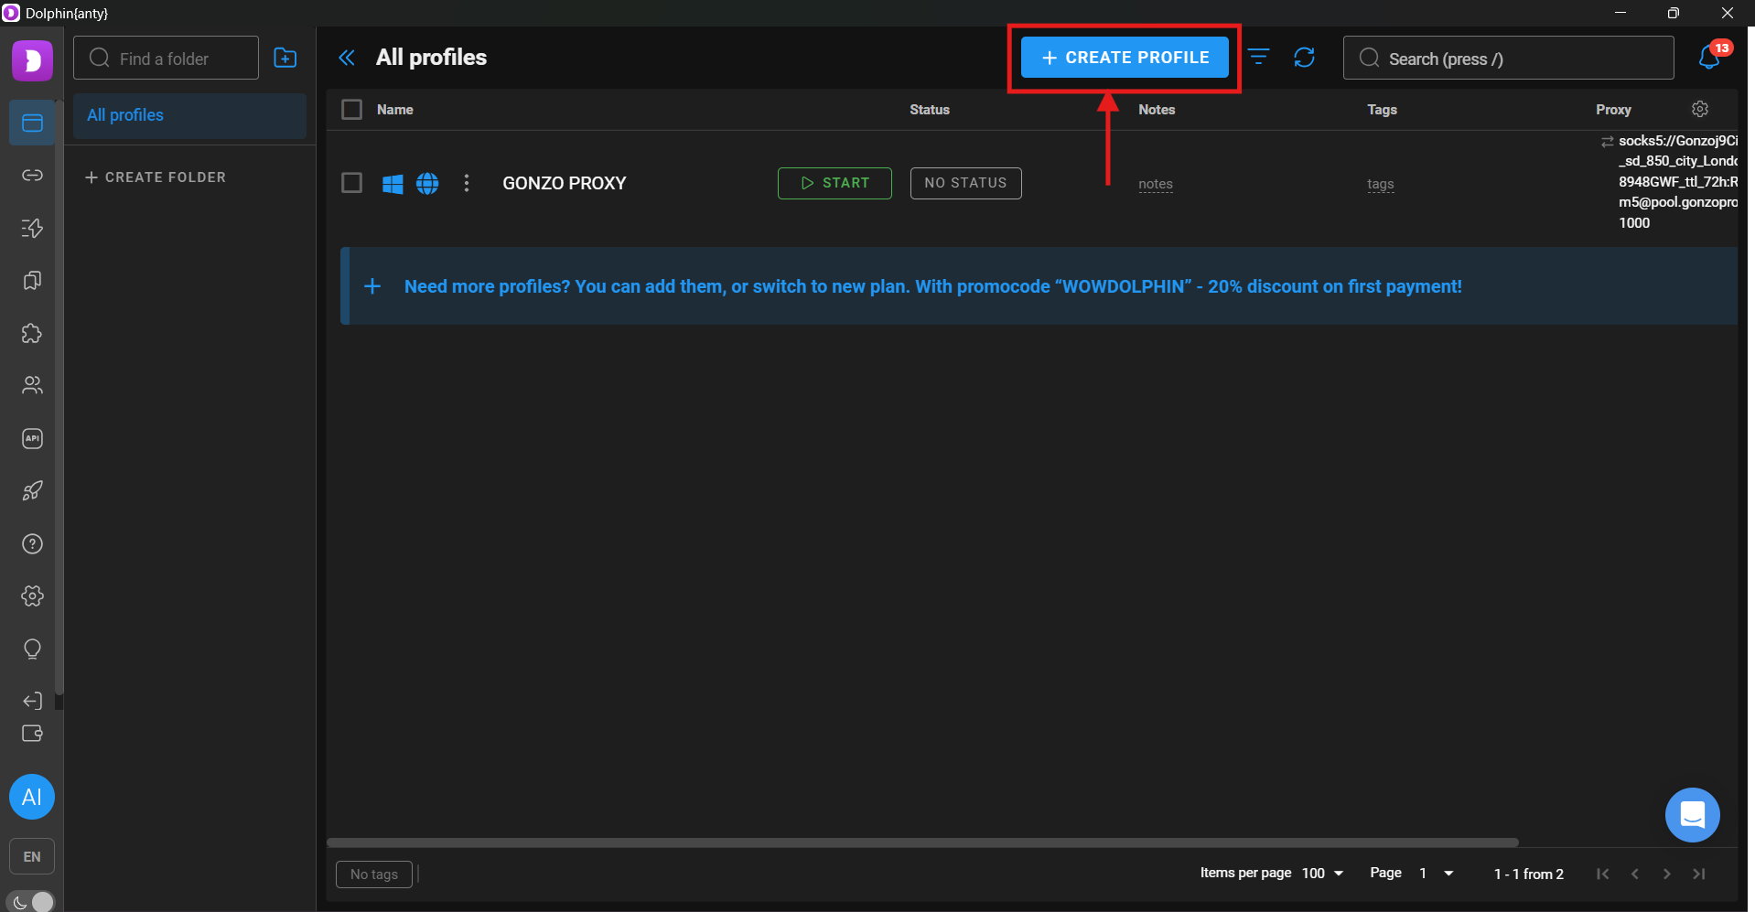1755x912 pixels.
Task: Open table column settings gear
Action: (1700, 109)
